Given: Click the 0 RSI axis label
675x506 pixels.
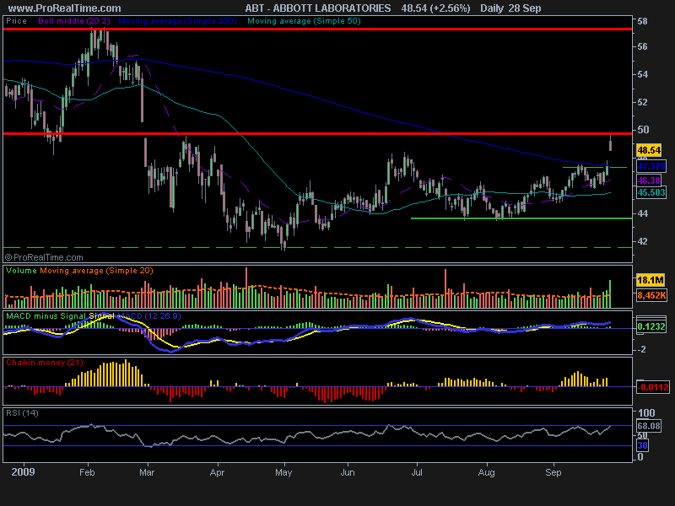Looking at the screenshot, I should point(640,457).
